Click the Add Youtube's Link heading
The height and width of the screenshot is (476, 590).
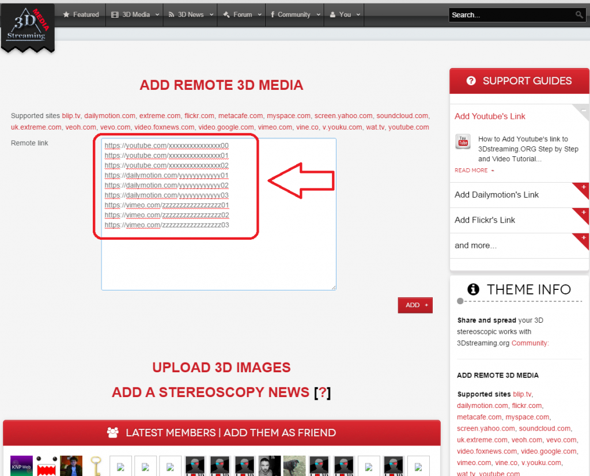[x=490, y=116]
